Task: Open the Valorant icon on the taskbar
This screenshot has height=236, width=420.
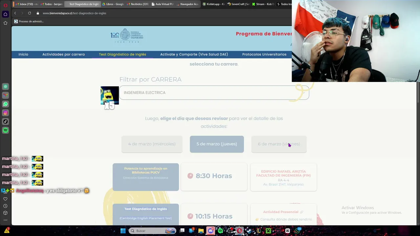Action: pos(278,231)
